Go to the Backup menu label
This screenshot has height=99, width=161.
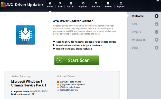coord(108,7)
